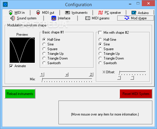
Task: Choose Square in Basic shape #1
Action: tap(50, 49)
